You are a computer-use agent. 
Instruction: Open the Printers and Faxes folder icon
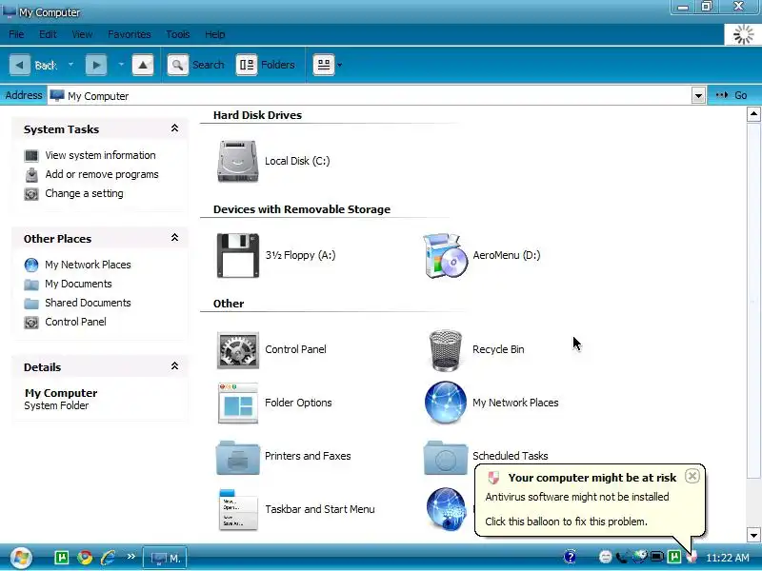[x=237, y=457]
